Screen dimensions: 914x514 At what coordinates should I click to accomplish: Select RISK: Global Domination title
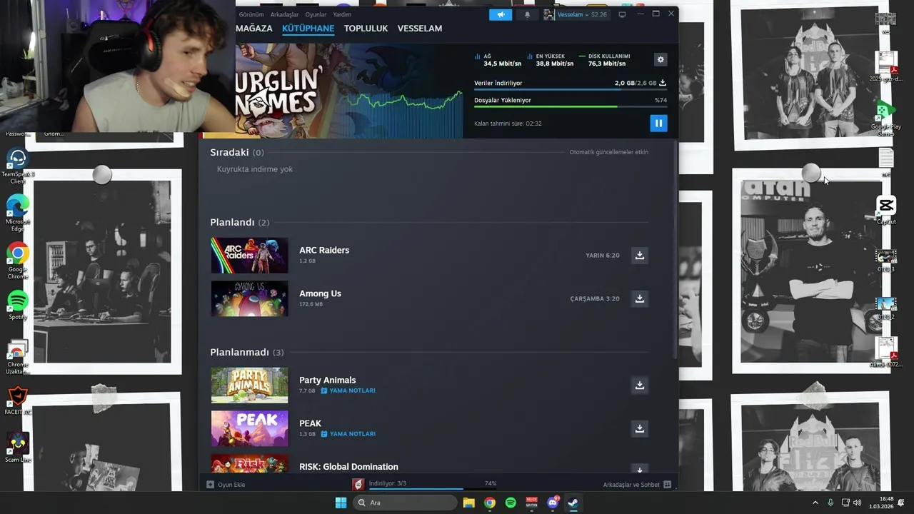pyautogui.click(x=348, y=467)
